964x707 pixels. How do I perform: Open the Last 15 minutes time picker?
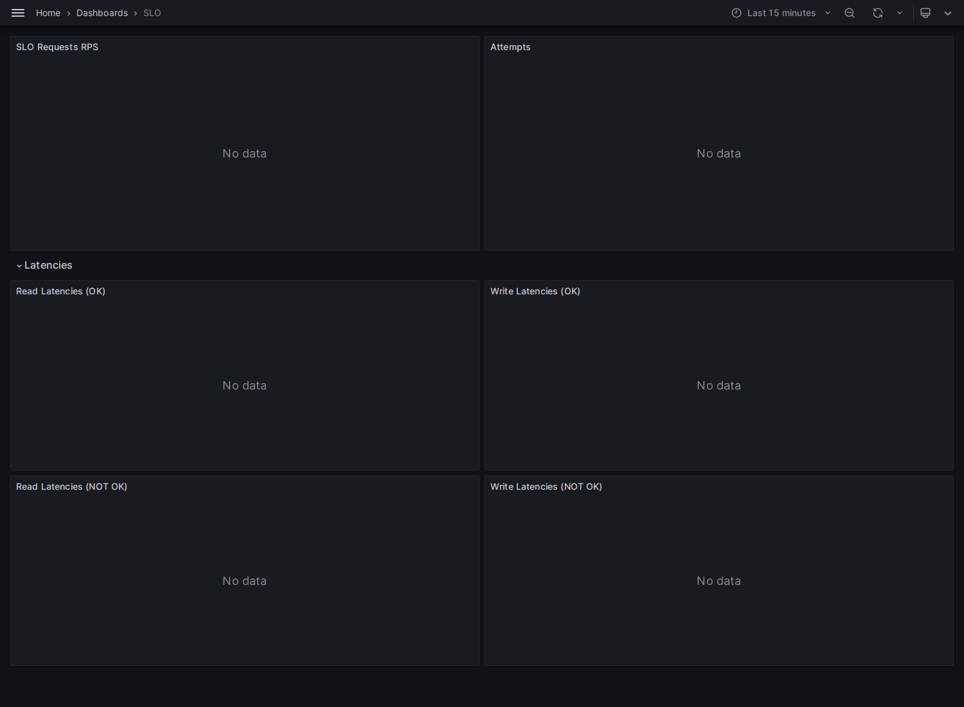[781, 13]
